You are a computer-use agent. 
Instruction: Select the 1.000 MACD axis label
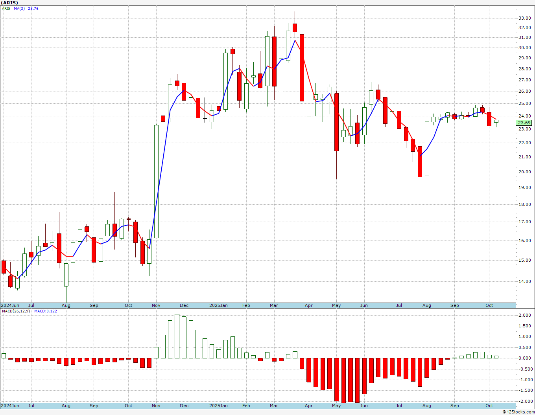525,337
